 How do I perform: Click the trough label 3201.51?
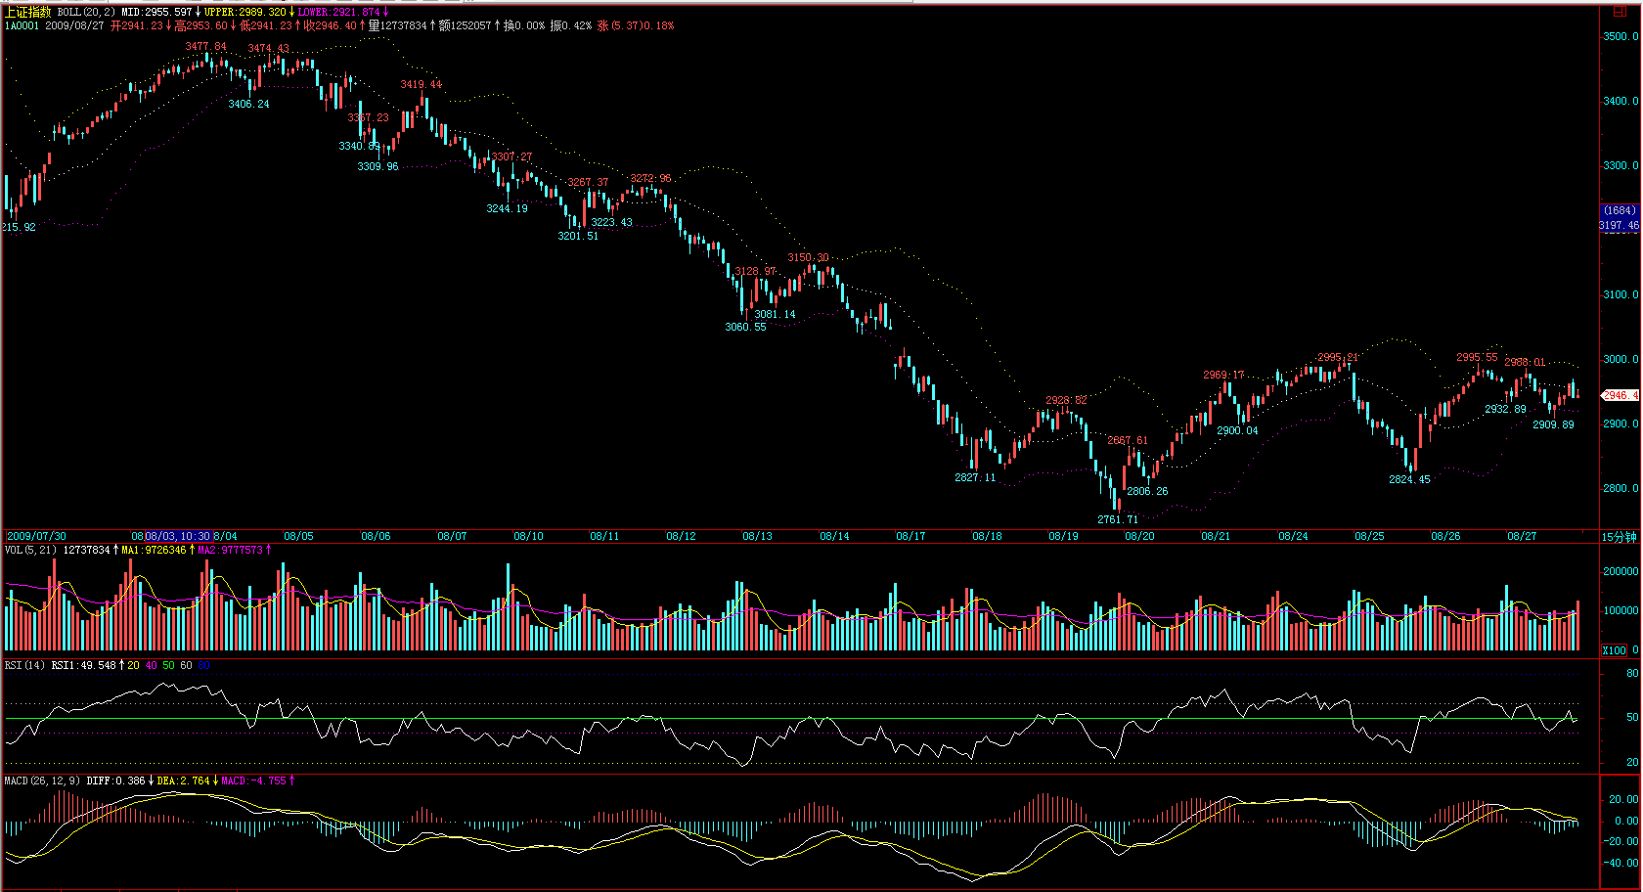coord(578,236)
